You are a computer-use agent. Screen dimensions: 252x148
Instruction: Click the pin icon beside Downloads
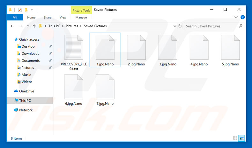click(x=50, y=53)
